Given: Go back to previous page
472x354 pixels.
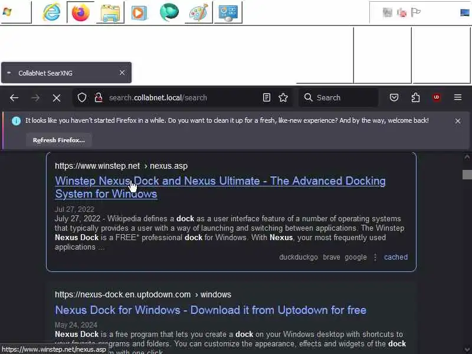Looking at the screenshot, I should click(x=14, y=98).
